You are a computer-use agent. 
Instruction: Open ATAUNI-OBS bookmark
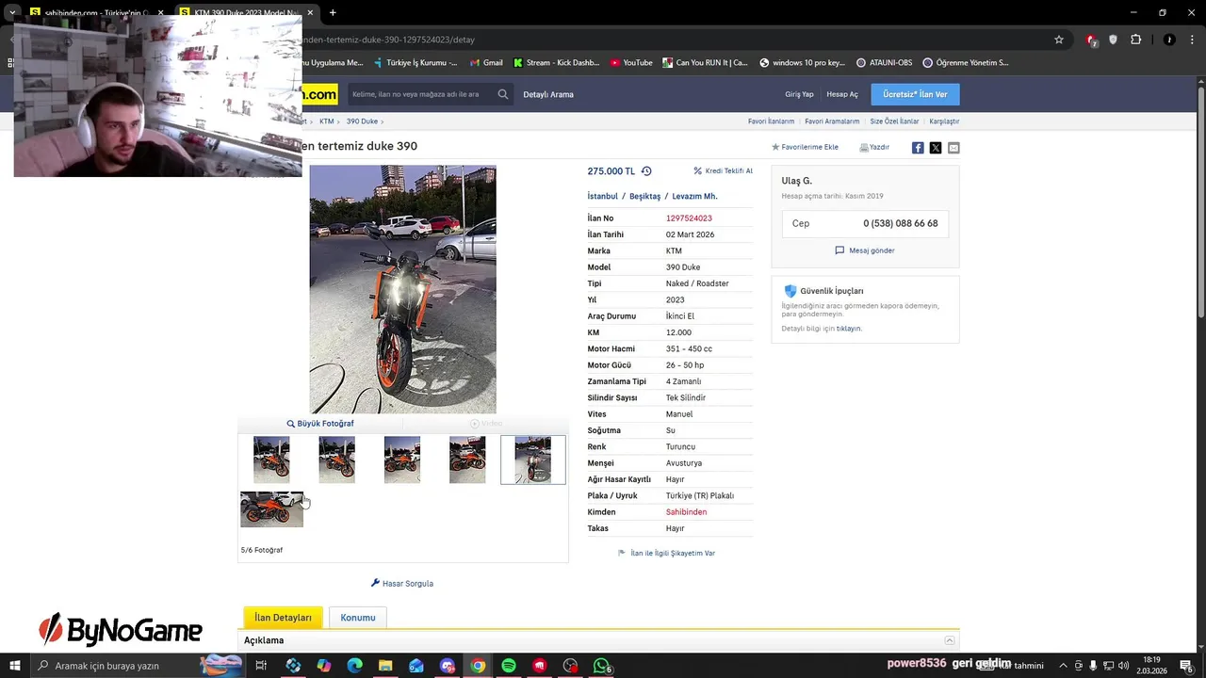point(884,63)
